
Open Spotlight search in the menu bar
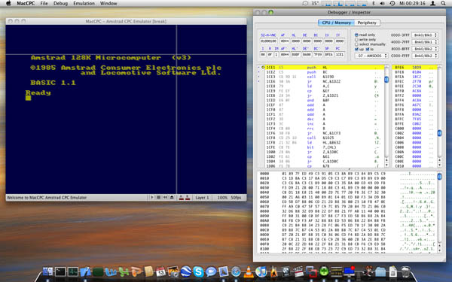[443, 4]
